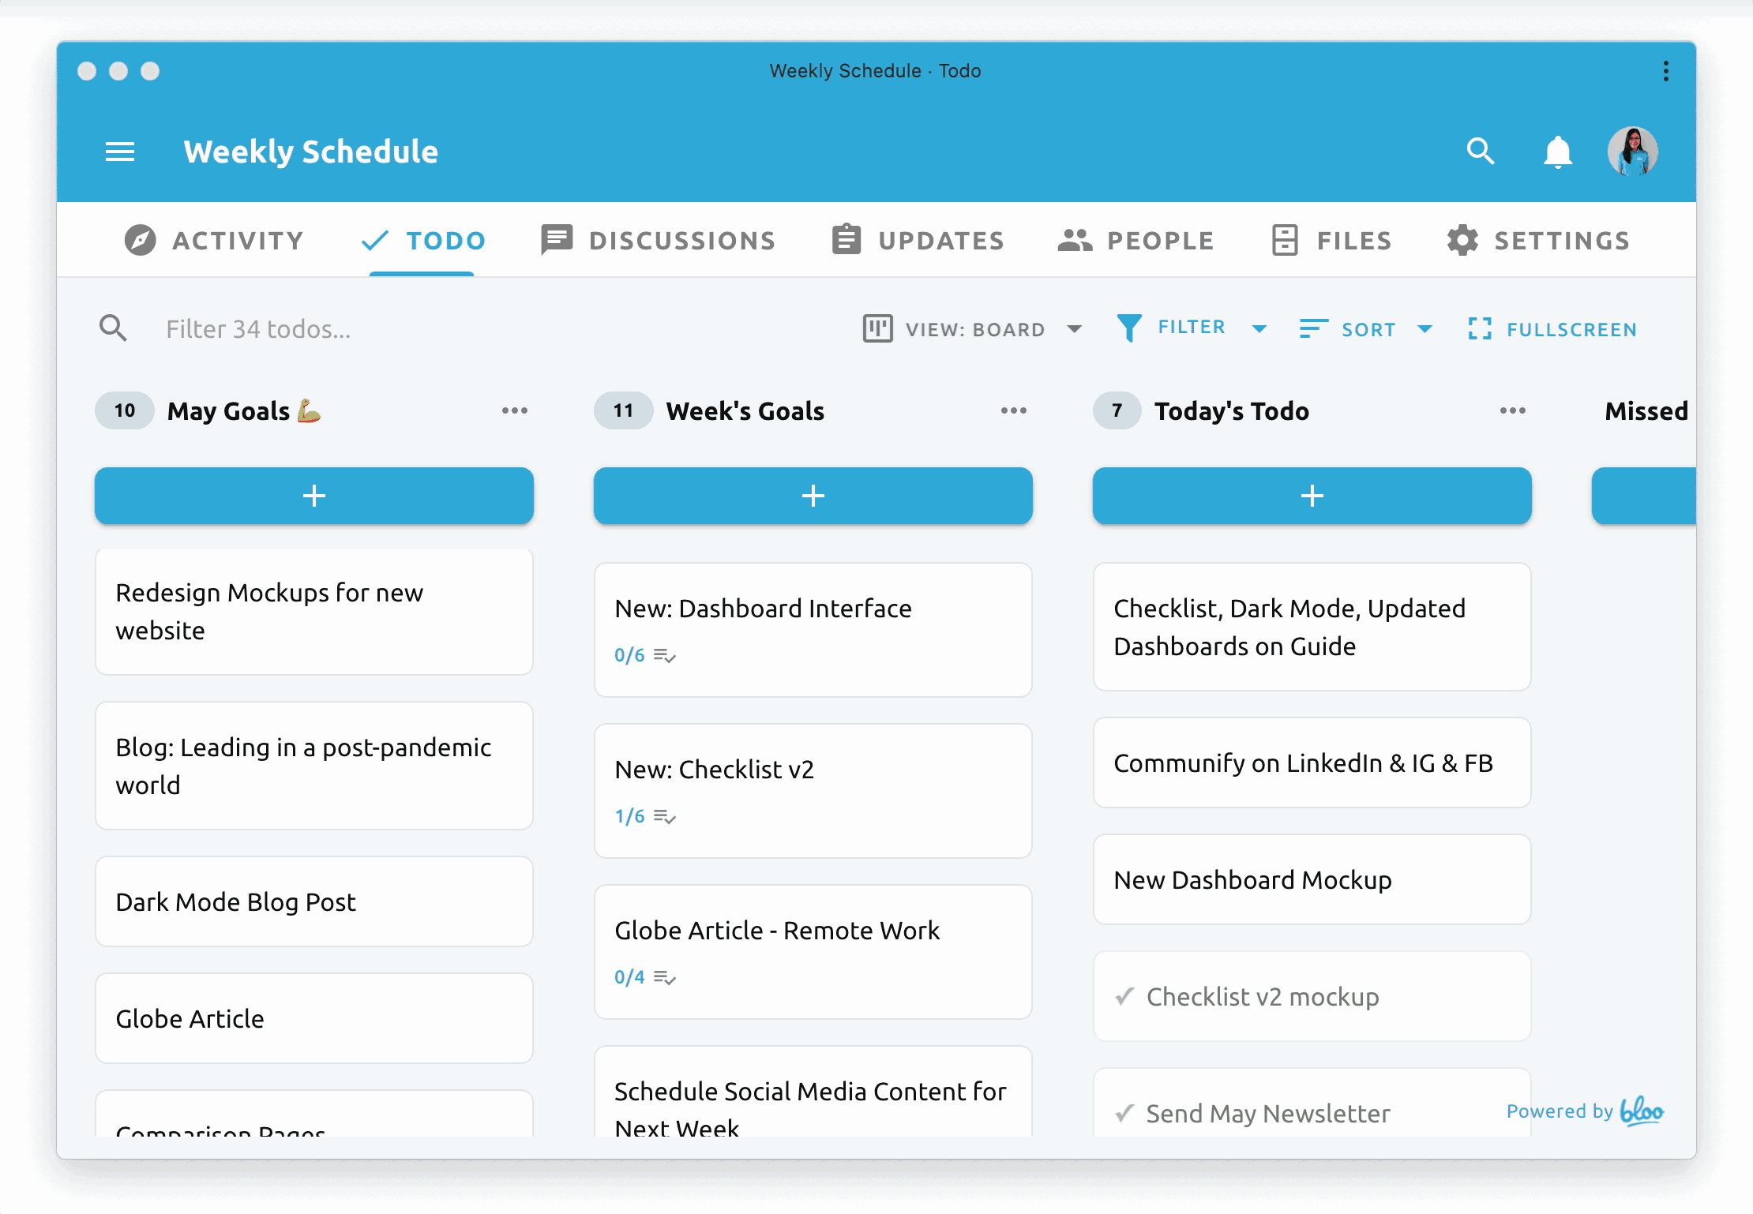Go to the Files tab
The height and width of the screenshot is (1214, 1753).
pyautogui.click(x=1332, y=240)
